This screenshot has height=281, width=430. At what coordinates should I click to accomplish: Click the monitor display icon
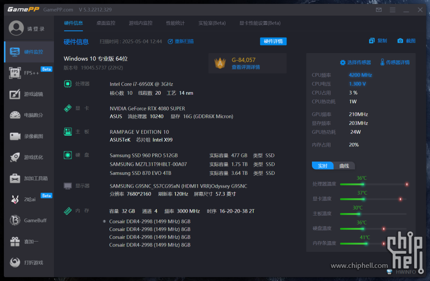68,186
